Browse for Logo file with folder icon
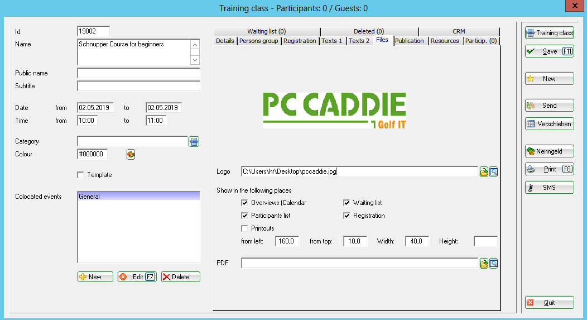The width and height of the screenshot is (587, 320). click(x=484, y=172)
